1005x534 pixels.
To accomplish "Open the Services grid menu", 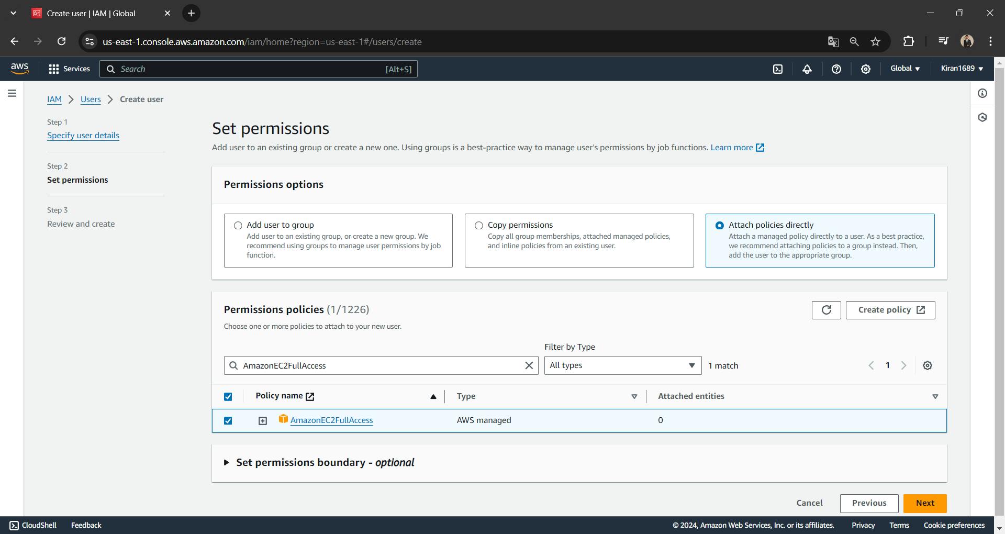I will click(x=69, y=69).
